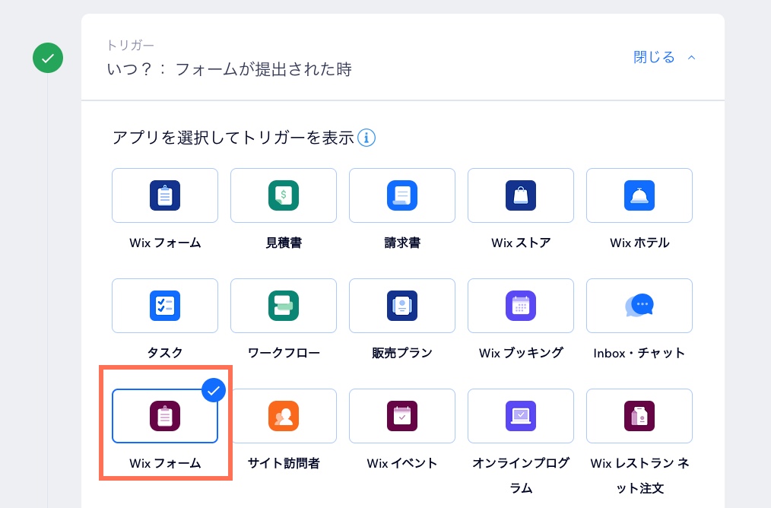Select the blue Wix フォーム app card

click(165, 195)
